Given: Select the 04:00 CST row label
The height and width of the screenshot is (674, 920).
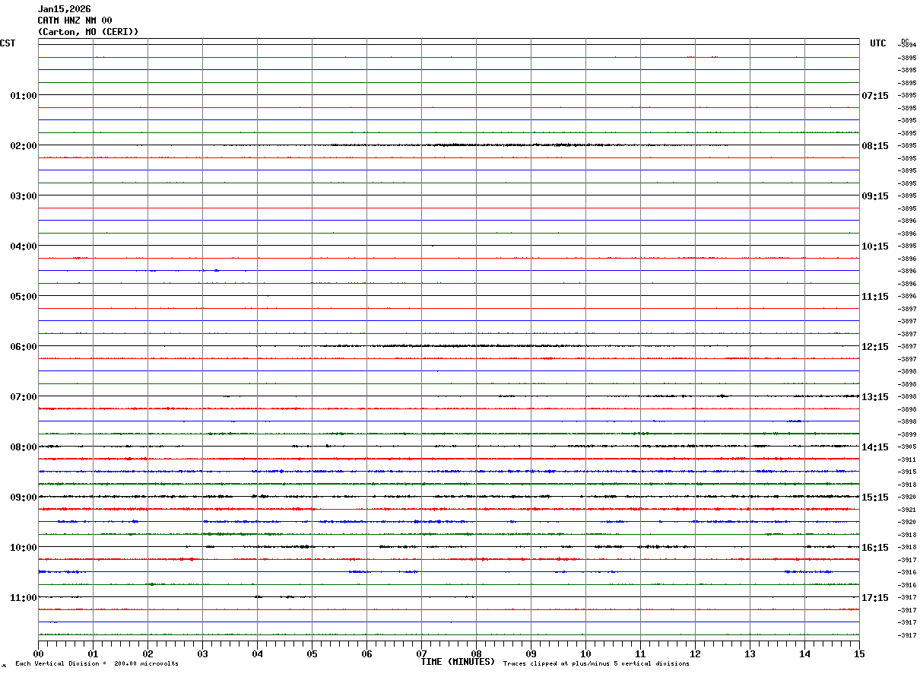Looking at the screenshot, I should (24, 246).
